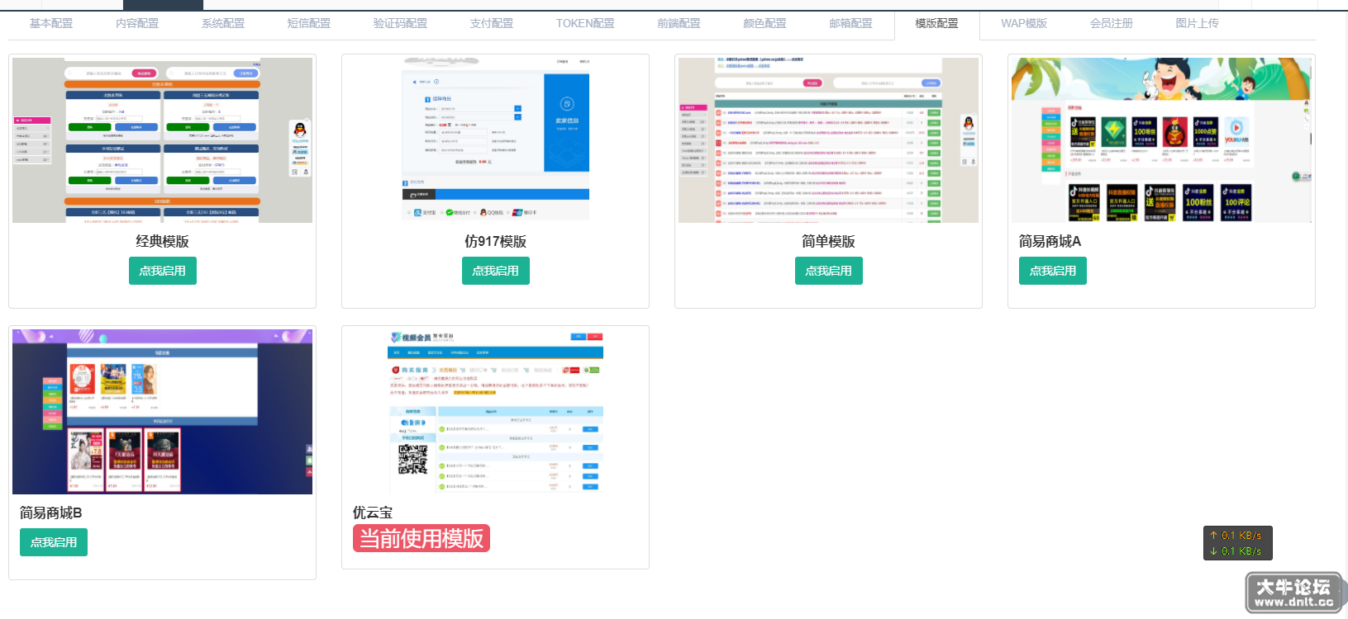Select the 验证码配置 tab
Viewport: 1348px width, 619px height.
coord(400,24)
